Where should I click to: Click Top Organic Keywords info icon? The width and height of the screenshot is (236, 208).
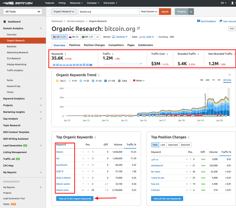[x=95, y=137]
